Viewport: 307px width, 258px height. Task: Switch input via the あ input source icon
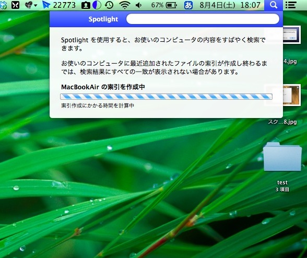point(188,5)
